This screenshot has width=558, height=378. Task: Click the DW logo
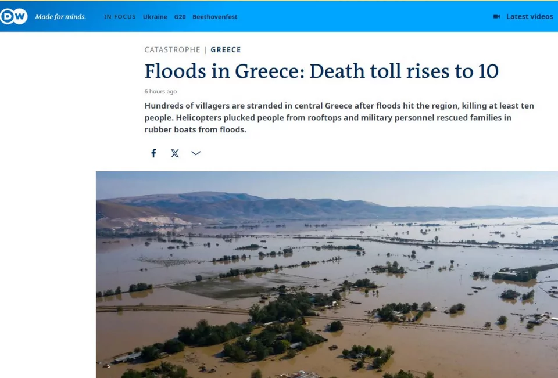(13, 16)
